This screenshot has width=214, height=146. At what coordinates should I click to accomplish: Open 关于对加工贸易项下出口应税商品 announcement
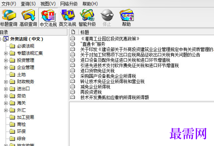pos(140,55)
